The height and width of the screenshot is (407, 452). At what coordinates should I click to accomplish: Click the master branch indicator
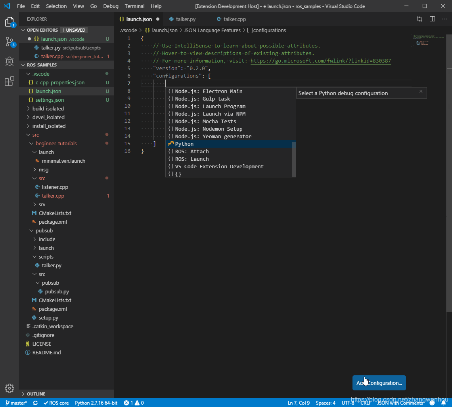(x=16, y=403)
